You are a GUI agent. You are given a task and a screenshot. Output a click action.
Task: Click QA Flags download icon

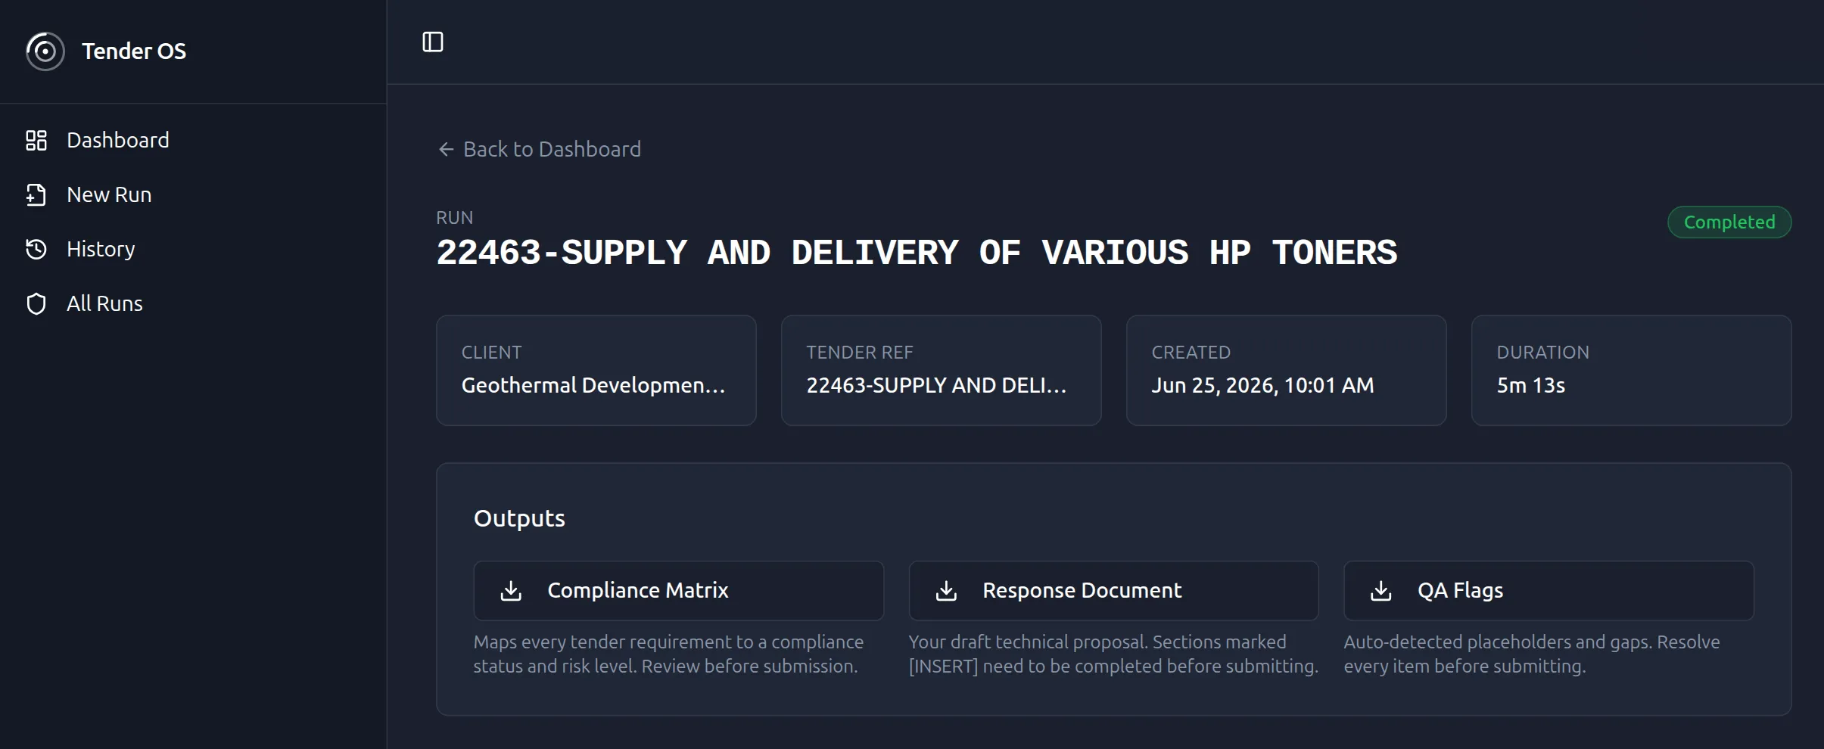tap(1381, 591)
